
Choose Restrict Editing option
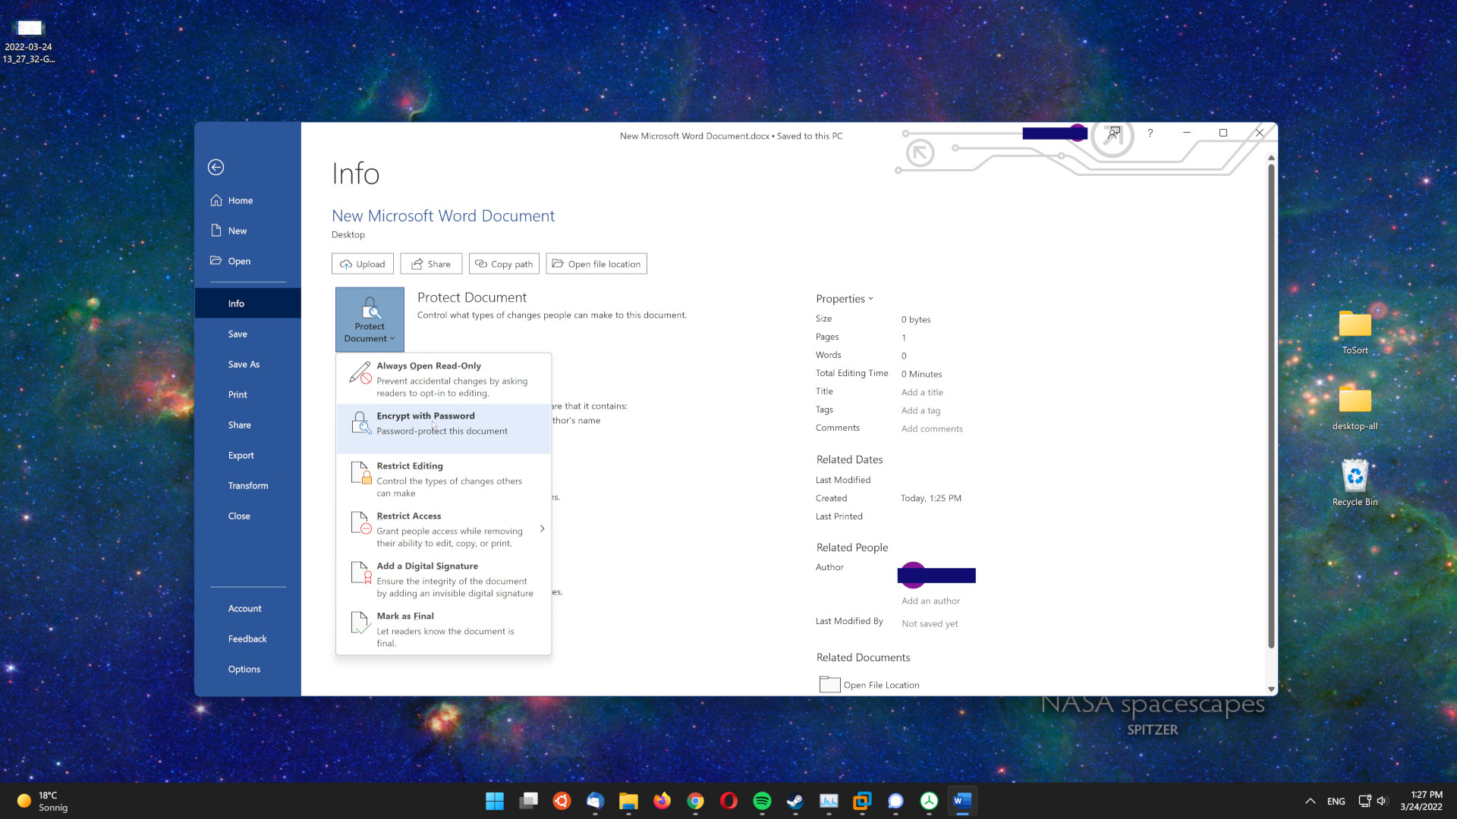[x=444, y=479]
